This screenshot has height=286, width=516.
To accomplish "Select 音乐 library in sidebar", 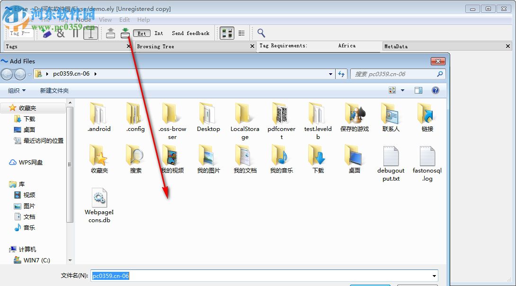I will pos(25,227).
